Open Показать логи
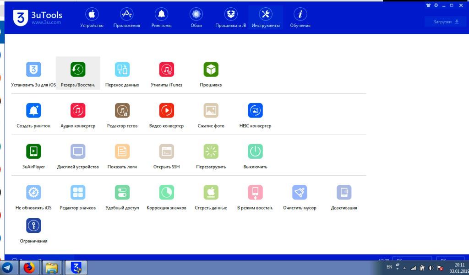Image resolution: width=469 pixels, height=275 pixels. pos(122,156)
